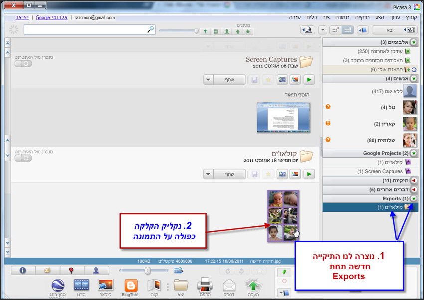Screen dimensions: 424x300
Task: Select the baby photos collage thumbnail
Action: coord(283,216)
